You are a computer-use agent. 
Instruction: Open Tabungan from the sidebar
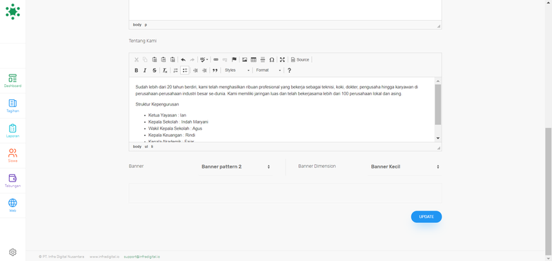(x=12, y=181)
